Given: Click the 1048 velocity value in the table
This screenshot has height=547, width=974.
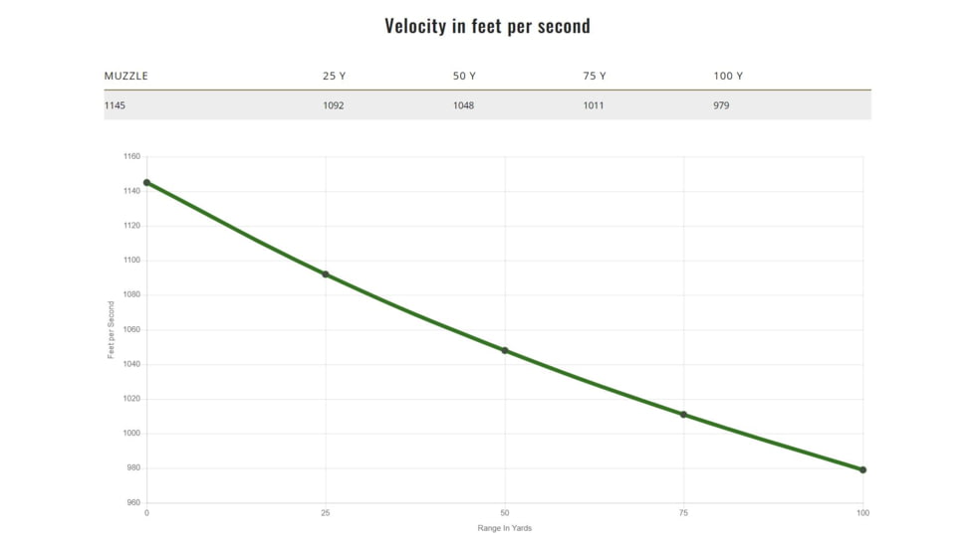Looking at the screenshot, I should [x=463, y=105].
